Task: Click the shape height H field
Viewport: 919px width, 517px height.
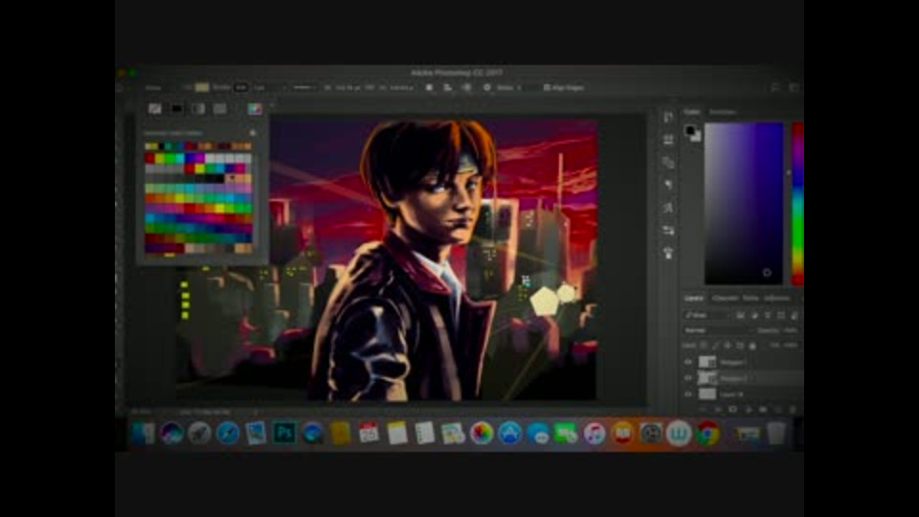Action: (402, 87)
